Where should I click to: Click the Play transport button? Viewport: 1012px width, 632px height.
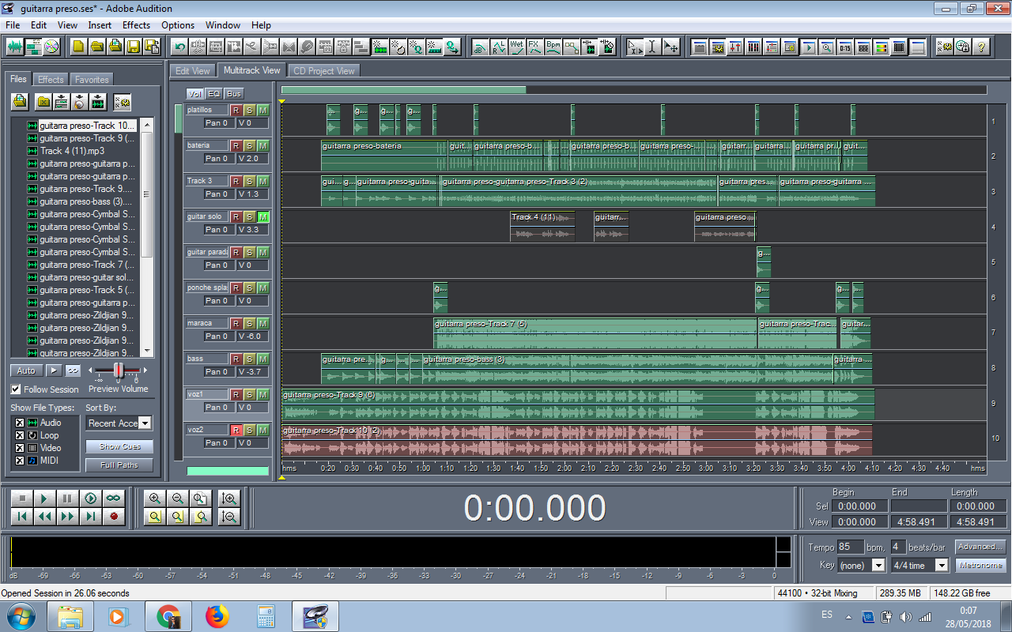[45, 498]
